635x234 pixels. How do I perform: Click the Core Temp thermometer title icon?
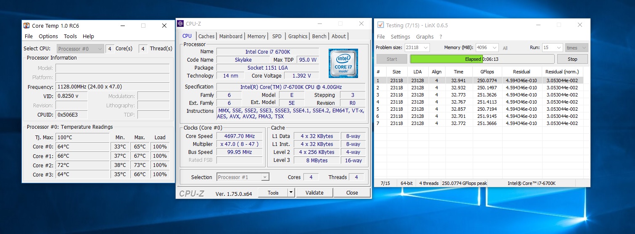pos(26,26)
